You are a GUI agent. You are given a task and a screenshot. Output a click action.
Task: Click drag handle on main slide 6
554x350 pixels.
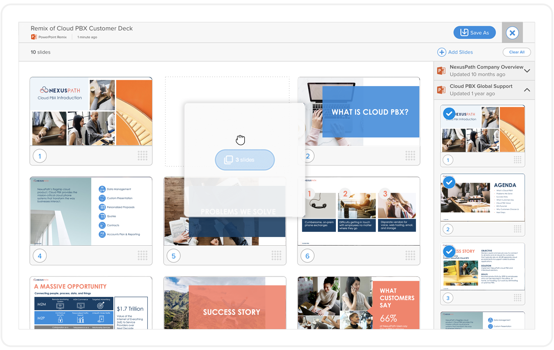[x=410, y=256]
